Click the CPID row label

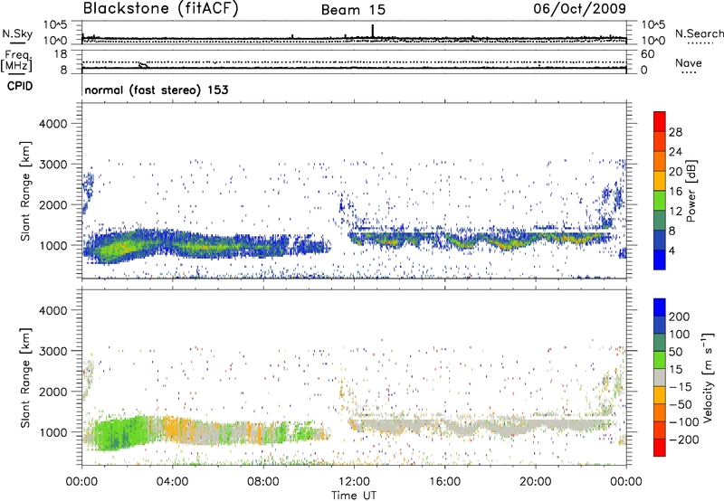click(x=20, y=86)
